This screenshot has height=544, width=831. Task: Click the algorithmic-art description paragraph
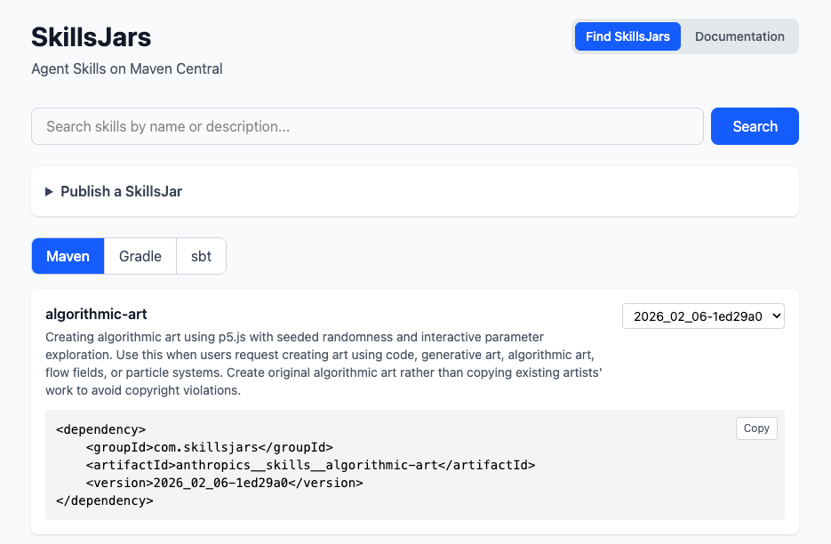pos(324,364)
